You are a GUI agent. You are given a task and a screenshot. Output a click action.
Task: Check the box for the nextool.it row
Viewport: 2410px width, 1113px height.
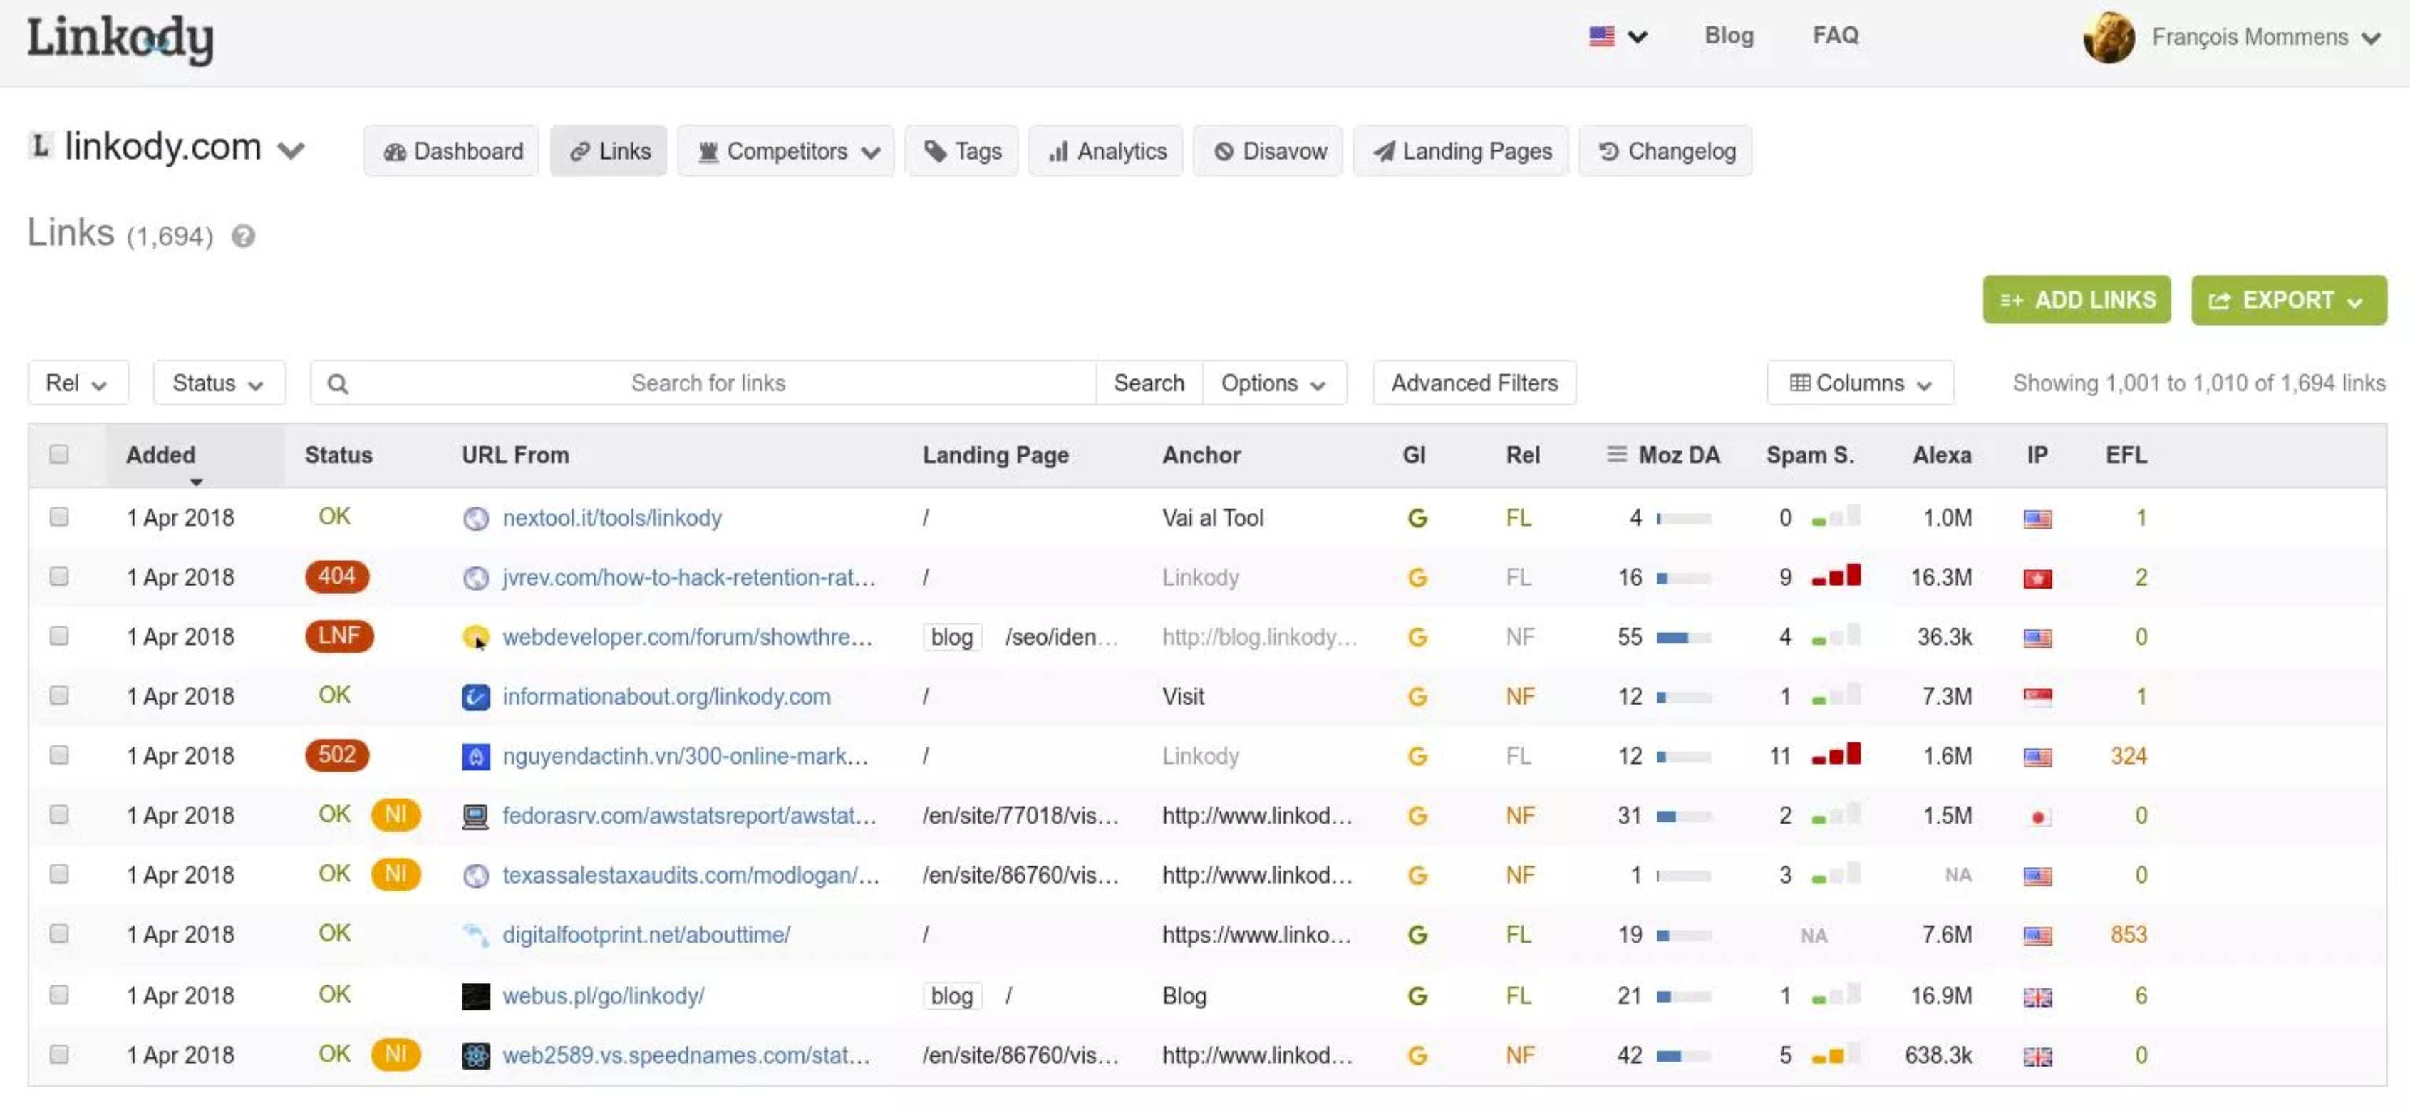click(59, 517)
